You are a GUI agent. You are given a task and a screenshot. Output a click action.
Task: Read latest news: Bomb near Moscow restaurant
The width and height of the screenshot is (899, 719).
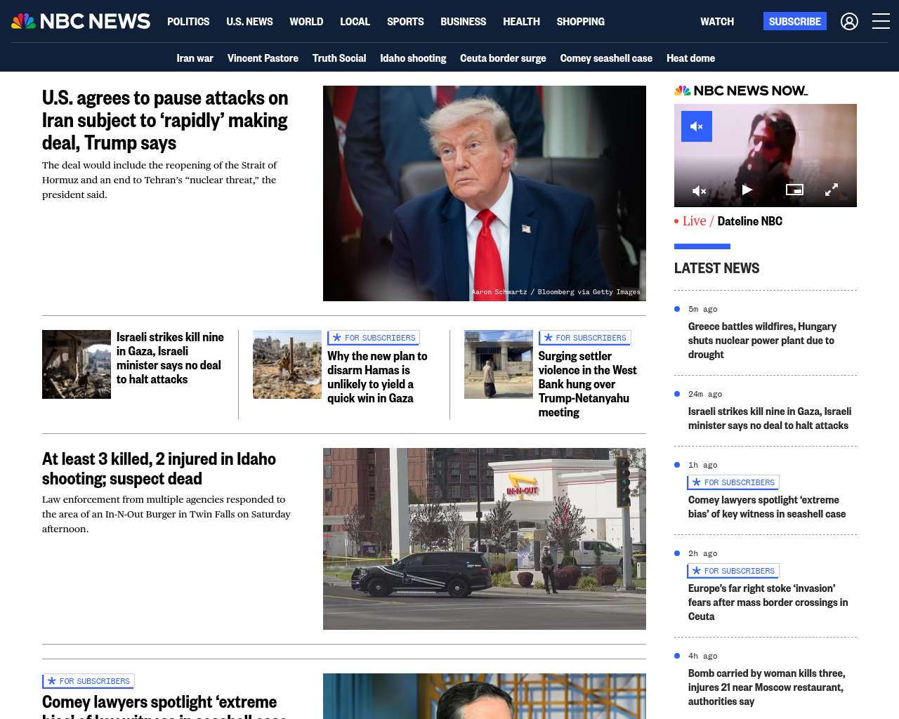(x=766, y=687)
